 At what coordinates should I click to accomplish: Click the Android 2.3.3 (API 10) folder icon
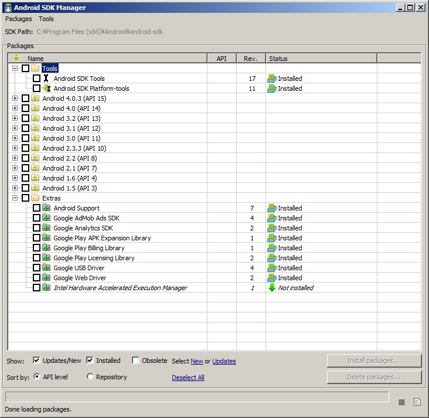[x=35, y=148]
